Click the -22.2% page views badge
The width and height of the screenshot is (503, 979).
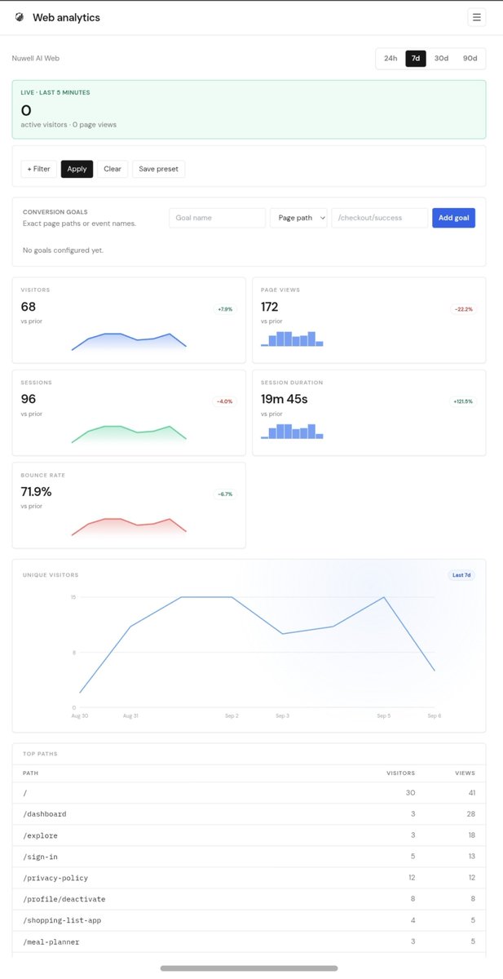(465, 309)
